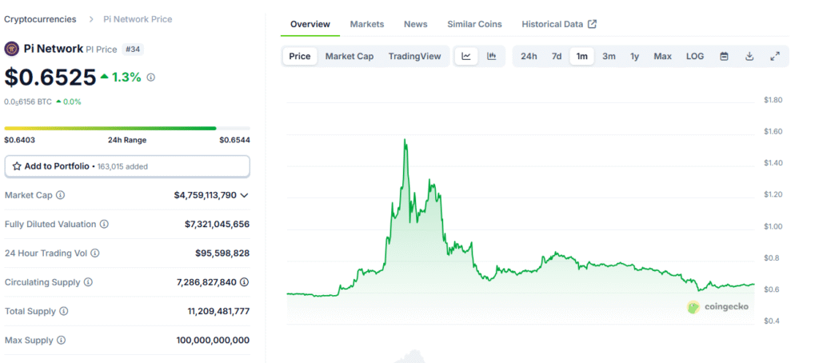Set chart range to 3m
Viewport: 819px width, 363px height.
(x=609, y=57)
